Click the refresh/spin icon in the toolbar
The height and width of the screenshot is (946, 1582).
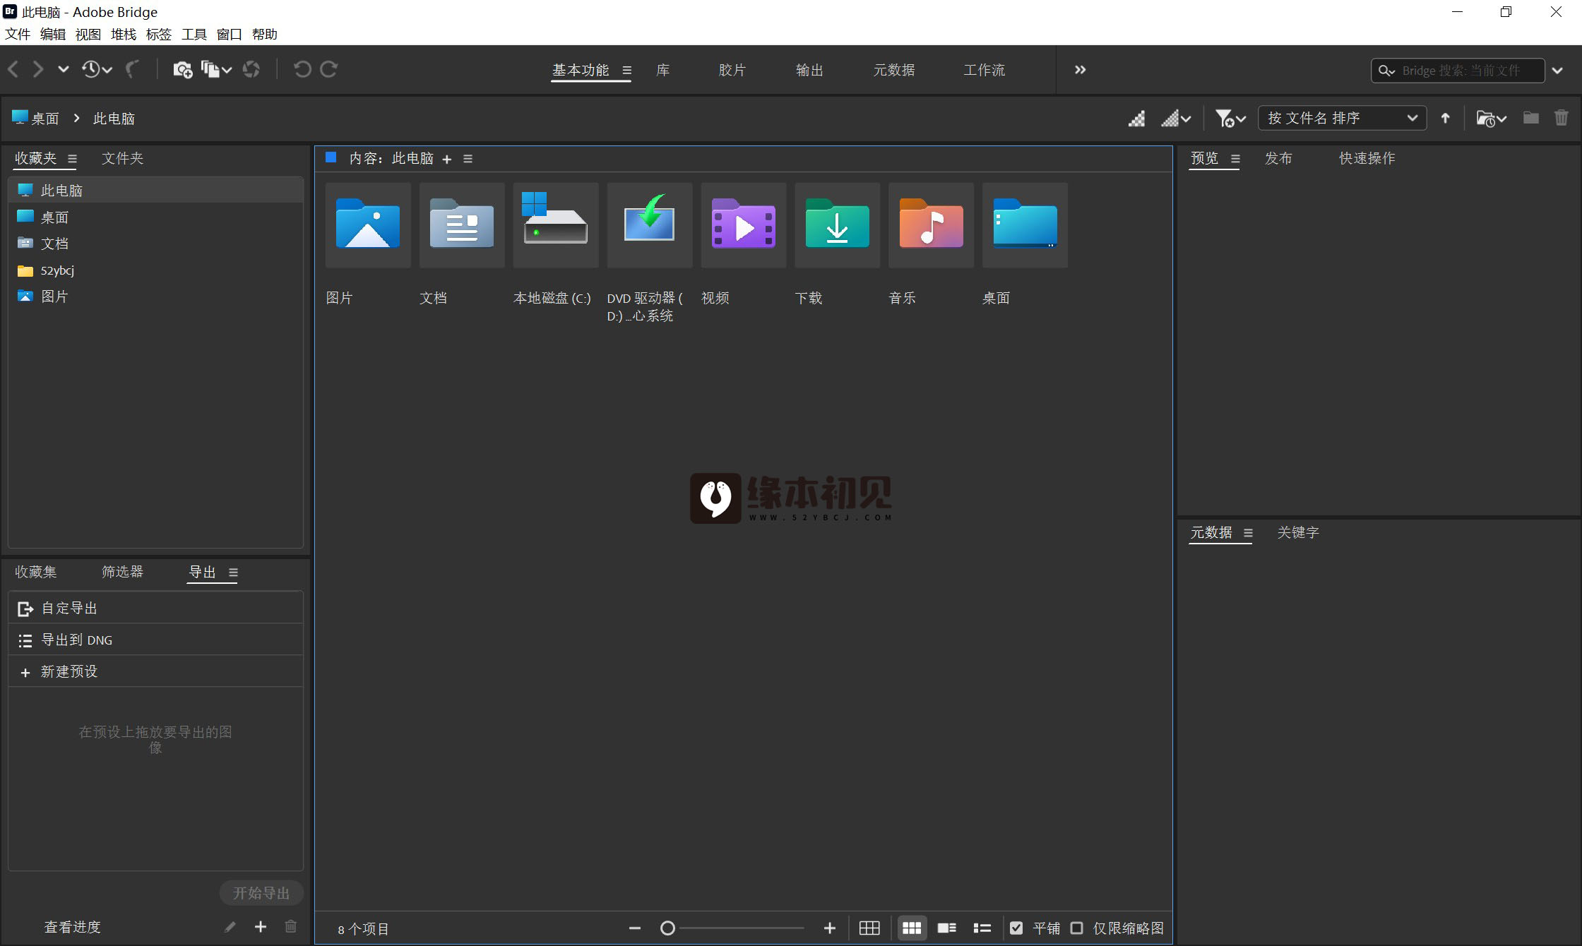click(251, 69)
